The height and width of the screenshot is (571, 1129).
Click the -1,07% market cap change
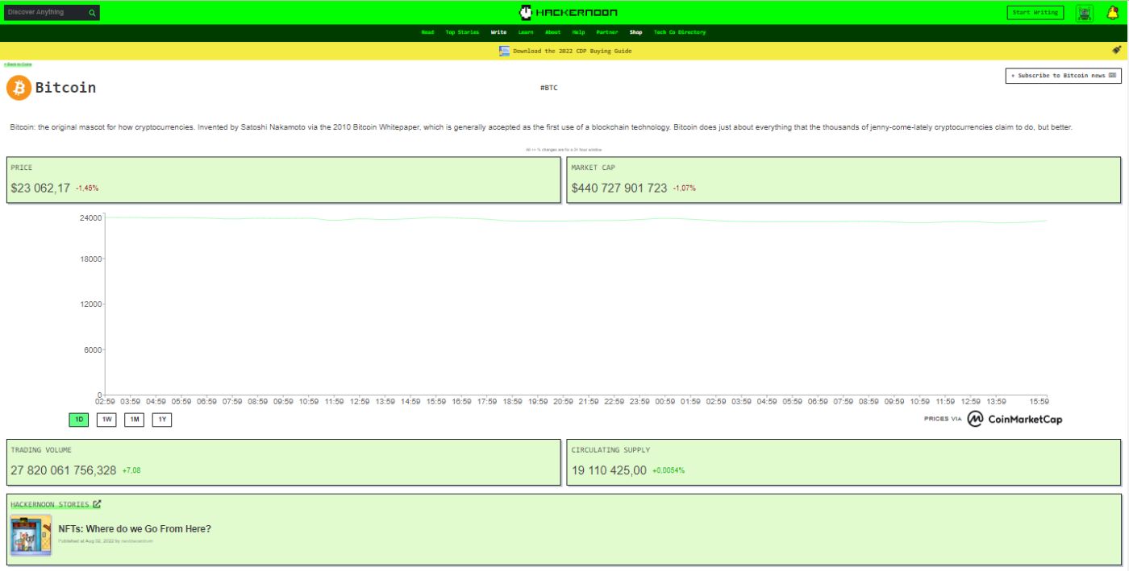tap(685, 188)
